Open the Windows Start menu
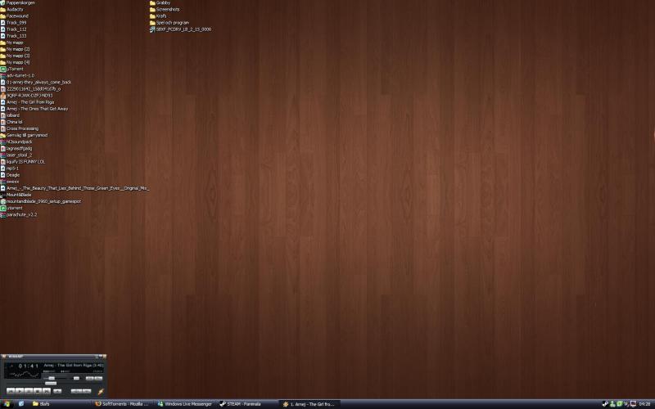 pos(8,404)
